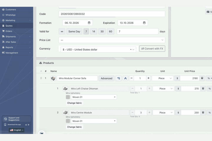Click the Customers people icon
Image resolution: width=212 pixels, height=141 pixels.
tap(3, 9)
